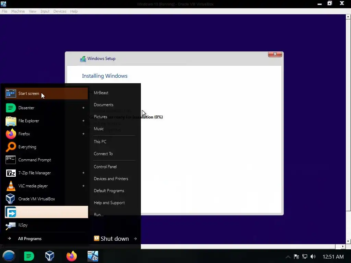Click VirtualBox window title bar icon
Viewport: 351px width, 263px height.
pos(3,3)
